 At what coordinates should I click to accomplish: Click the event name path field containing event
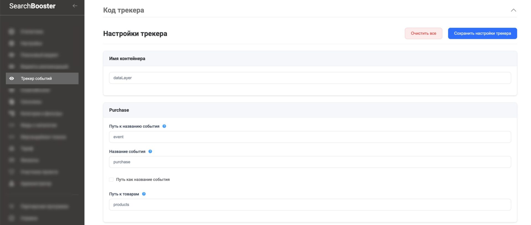(310, 137)
